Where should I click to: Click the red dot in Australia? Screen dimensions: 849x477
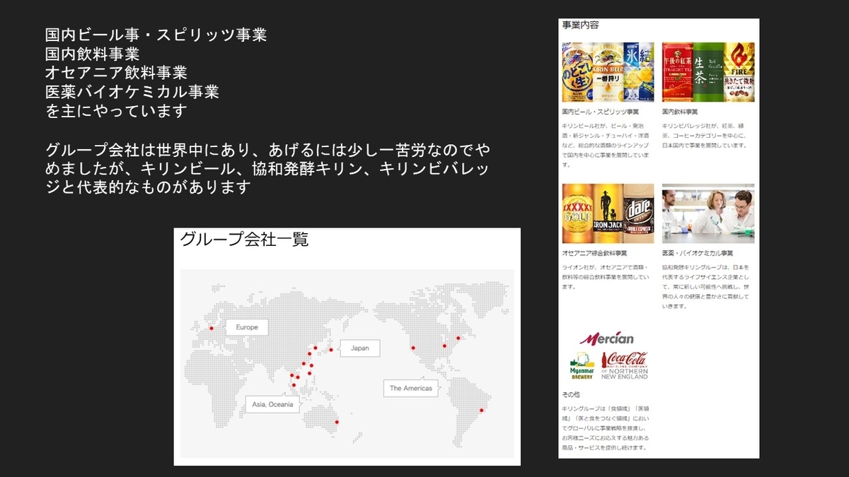tap(337, 423)
